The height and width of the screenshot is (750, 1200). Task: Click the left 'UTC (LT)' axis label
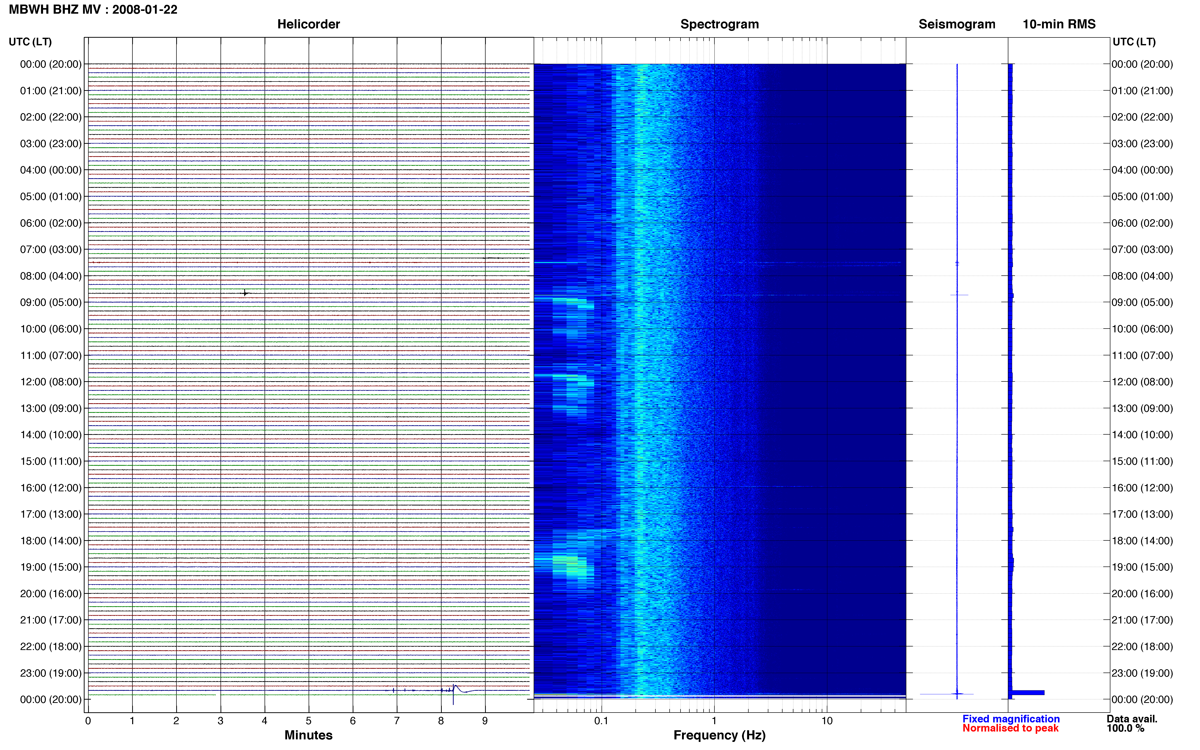[x=30, y=42]
